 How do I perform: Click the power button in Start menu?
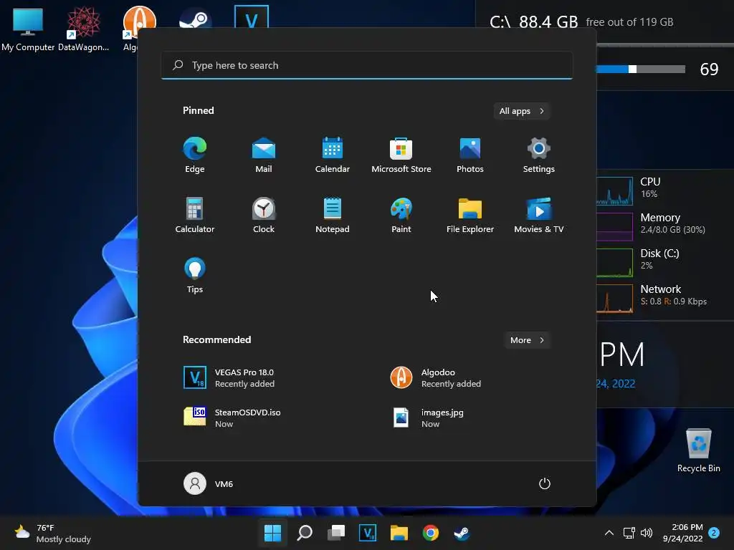[x=545, y=483]
